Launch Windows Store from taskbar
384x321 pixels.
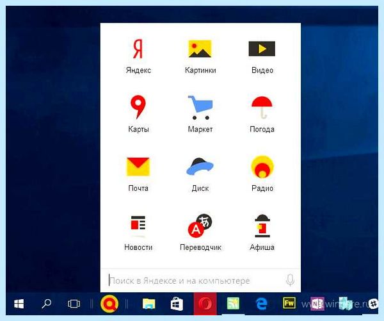[x=177, y=304]
